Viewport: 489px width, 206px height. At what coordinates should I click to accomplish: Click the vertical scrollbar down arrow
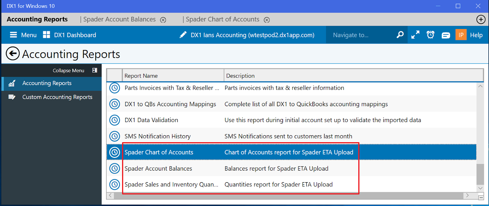pyautogui.click(x=480, y=188)
